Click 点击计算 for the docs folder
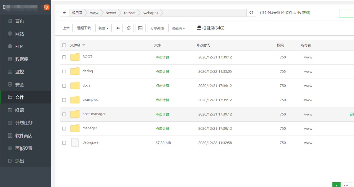 (162, 86)
